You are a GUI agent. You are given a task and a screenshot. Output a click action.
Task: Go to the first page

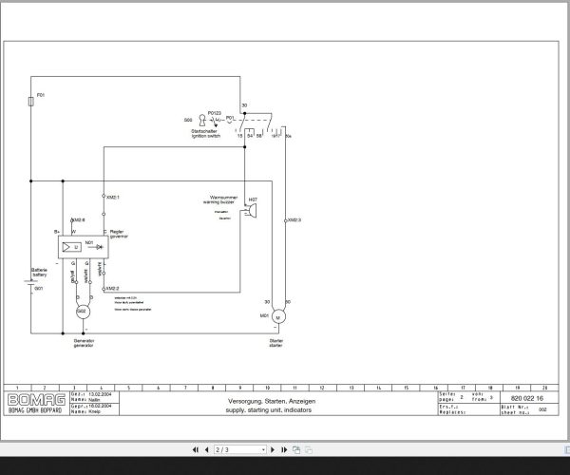(x=195, y=450)
